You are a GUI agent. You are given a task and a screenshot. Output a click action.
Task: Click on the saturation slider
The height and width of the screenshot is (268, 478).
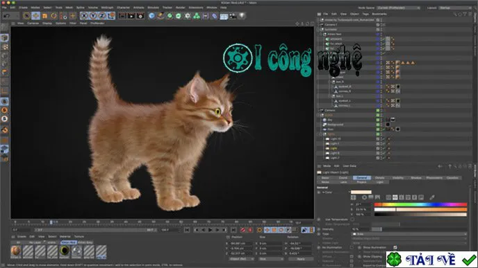(x=421, y=209)
